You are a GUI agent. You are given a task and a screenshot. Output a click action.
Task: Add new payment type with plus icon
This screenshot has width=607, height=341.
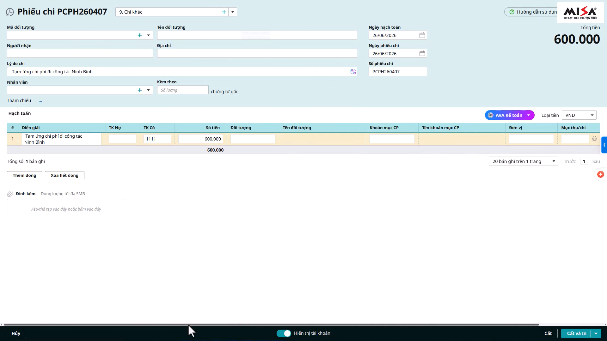224,12
